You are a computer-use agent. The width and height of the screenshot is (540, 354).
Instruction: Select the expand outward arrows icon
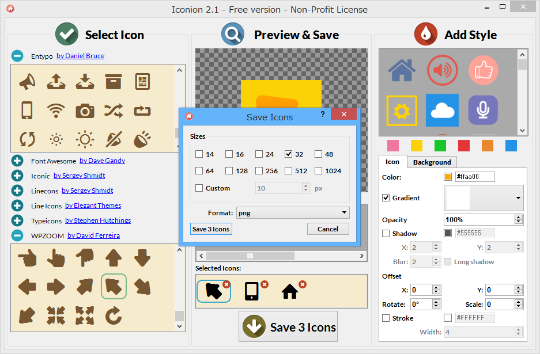pyautogui.click(x=85, y=315)
